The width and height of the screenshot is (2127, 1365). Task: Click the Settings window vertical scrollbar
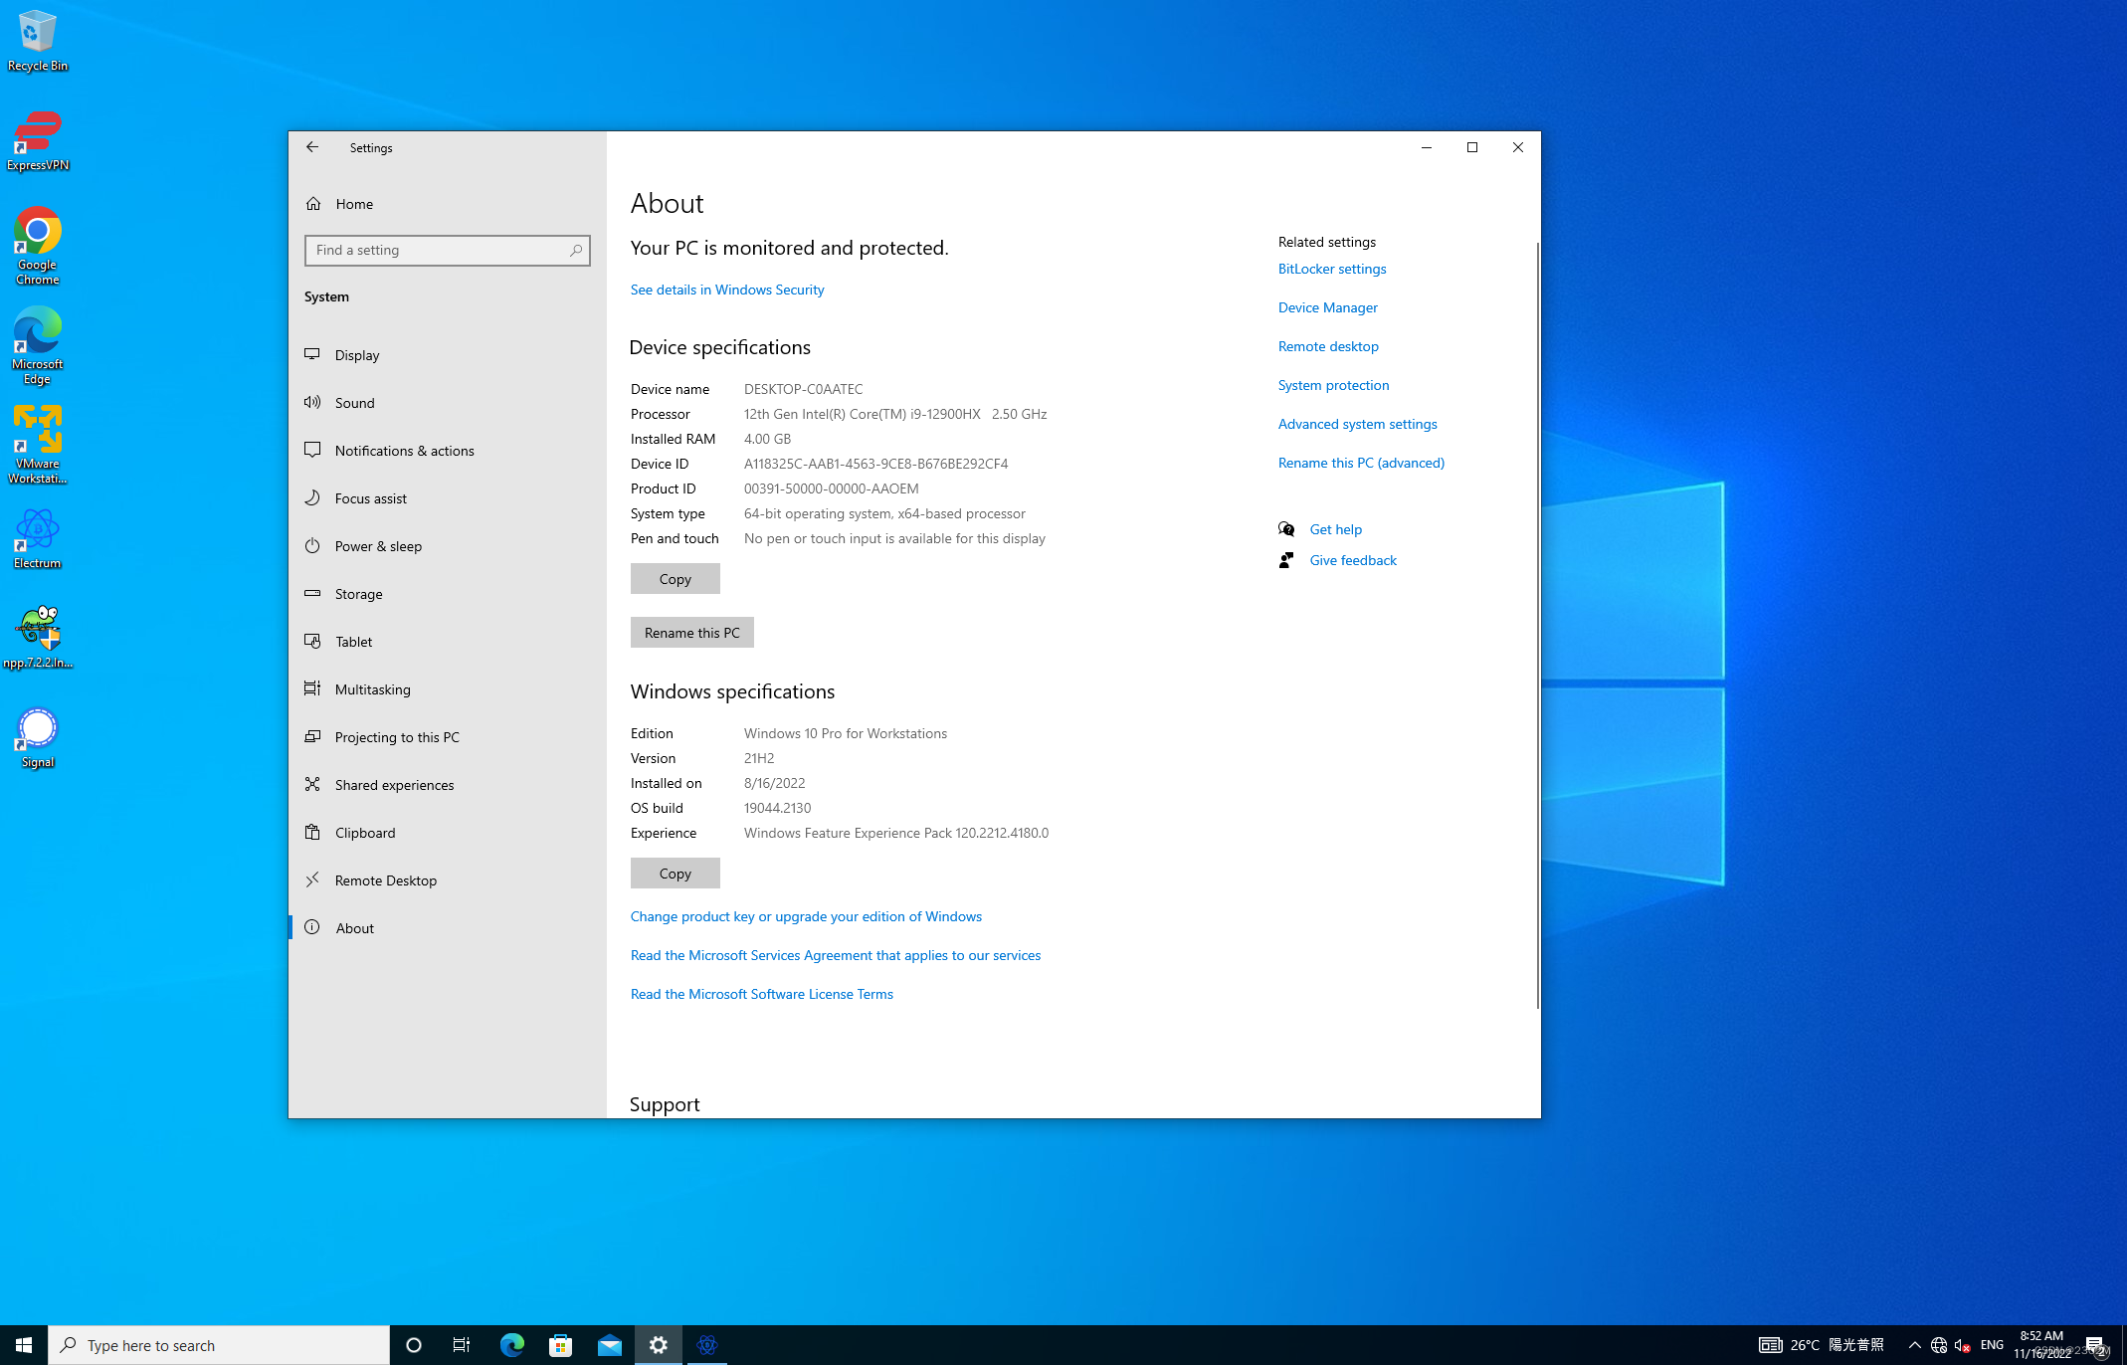pyautogui.click(x=1537, y=625)
